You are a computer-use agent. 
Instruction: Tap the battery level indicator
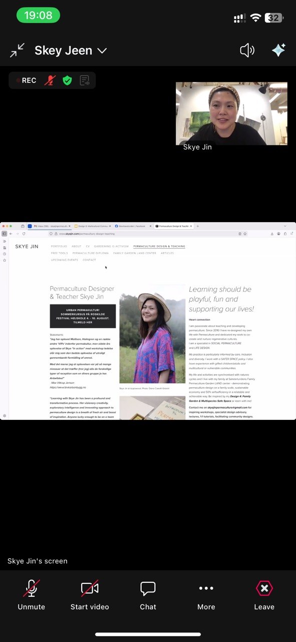[x=273, y=18]
